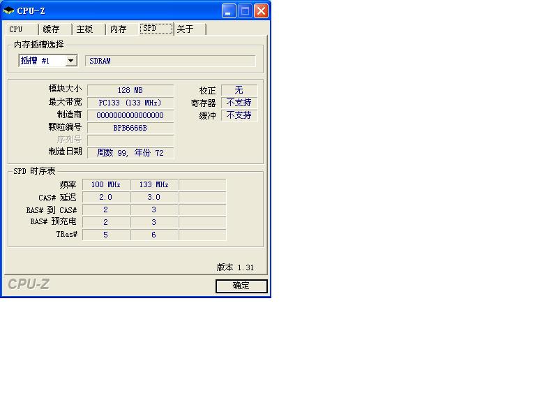
Task: Click TRas# value 5
Action: tap(106, 235)
